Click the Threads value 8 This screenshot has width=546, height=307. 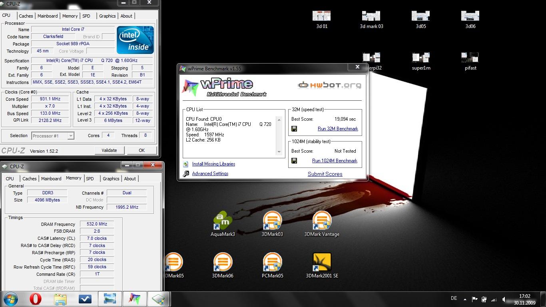(x=145, y=136)
